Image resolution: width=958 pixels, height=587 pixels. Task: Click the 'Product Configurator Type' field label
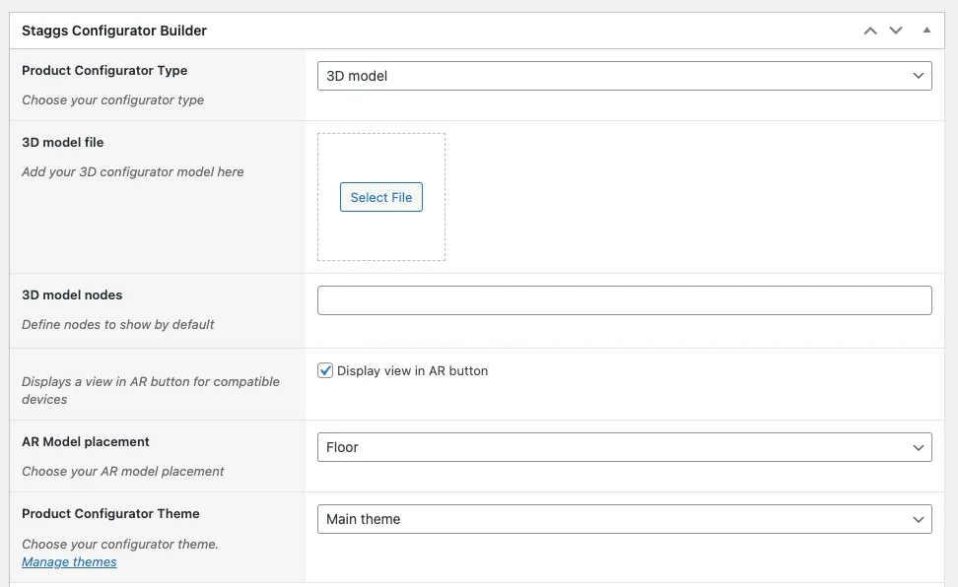(x=104, y=71)
